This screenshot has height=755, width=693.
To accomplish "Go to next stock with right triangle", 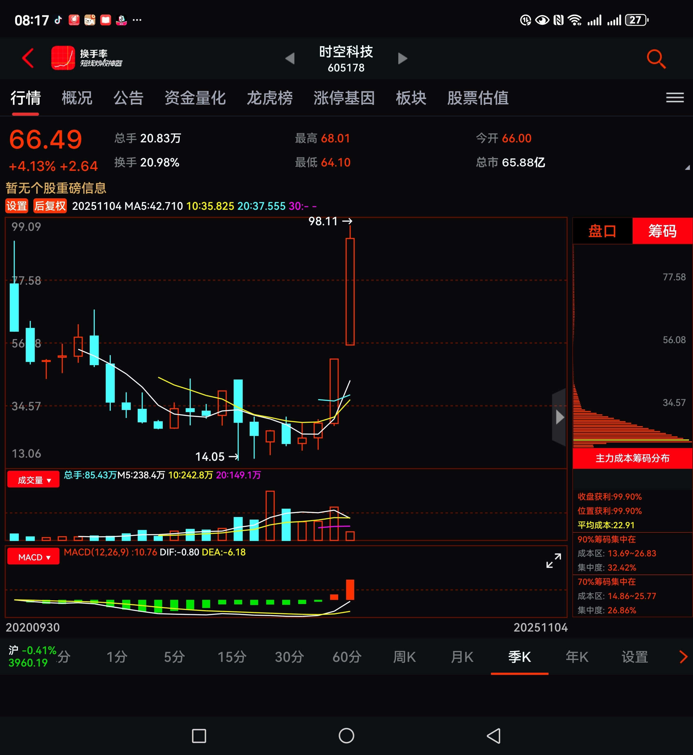I will (x=402, y=58).
